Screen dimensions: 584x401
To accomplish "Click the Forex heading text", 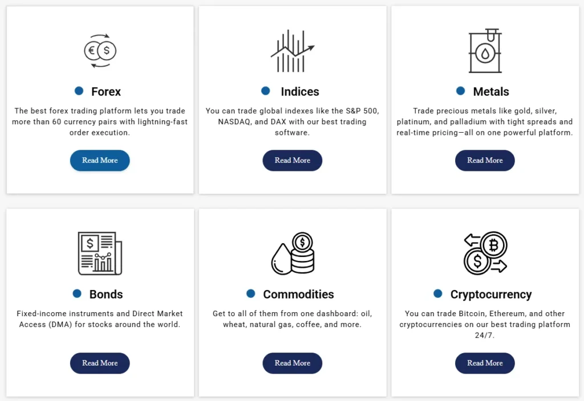I will click(106, 92).
